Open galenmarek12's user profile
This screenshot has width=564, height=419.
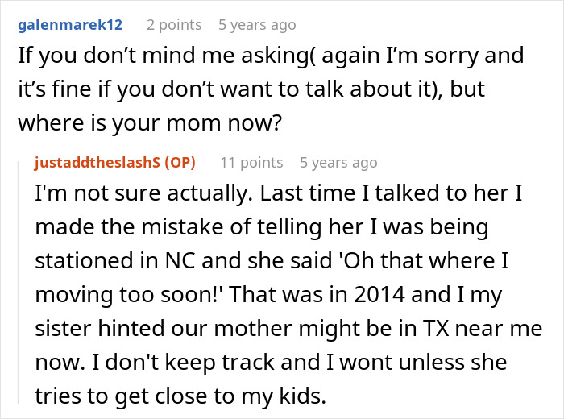70,24
